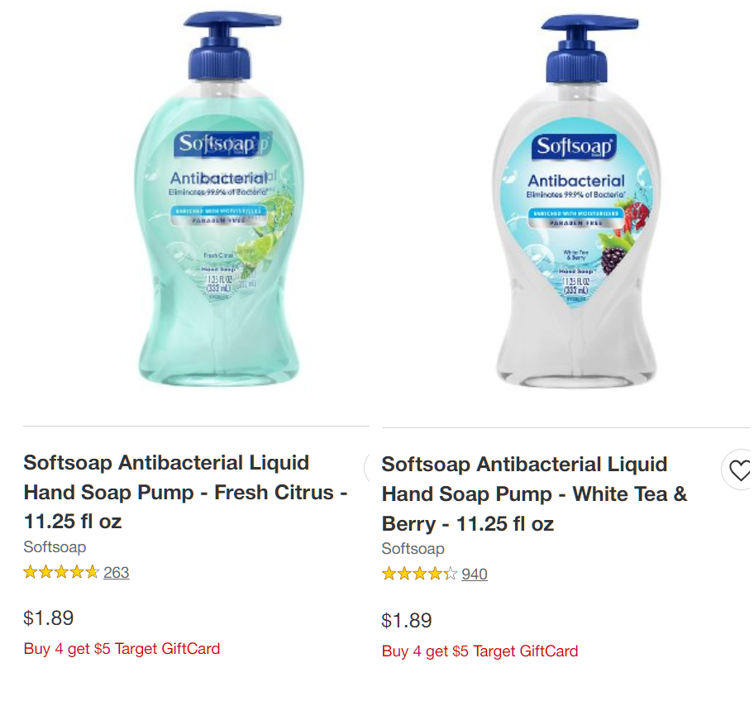Open the Fresh Citrus soap product image
Image resolution: width=754 pixels, height=701 pixels.
click(219, 199)
